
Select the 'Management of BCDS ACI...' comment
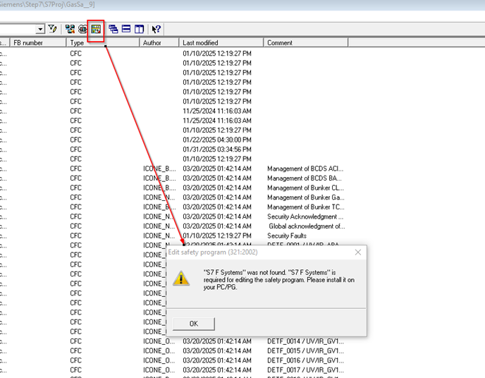pos(305,169)
